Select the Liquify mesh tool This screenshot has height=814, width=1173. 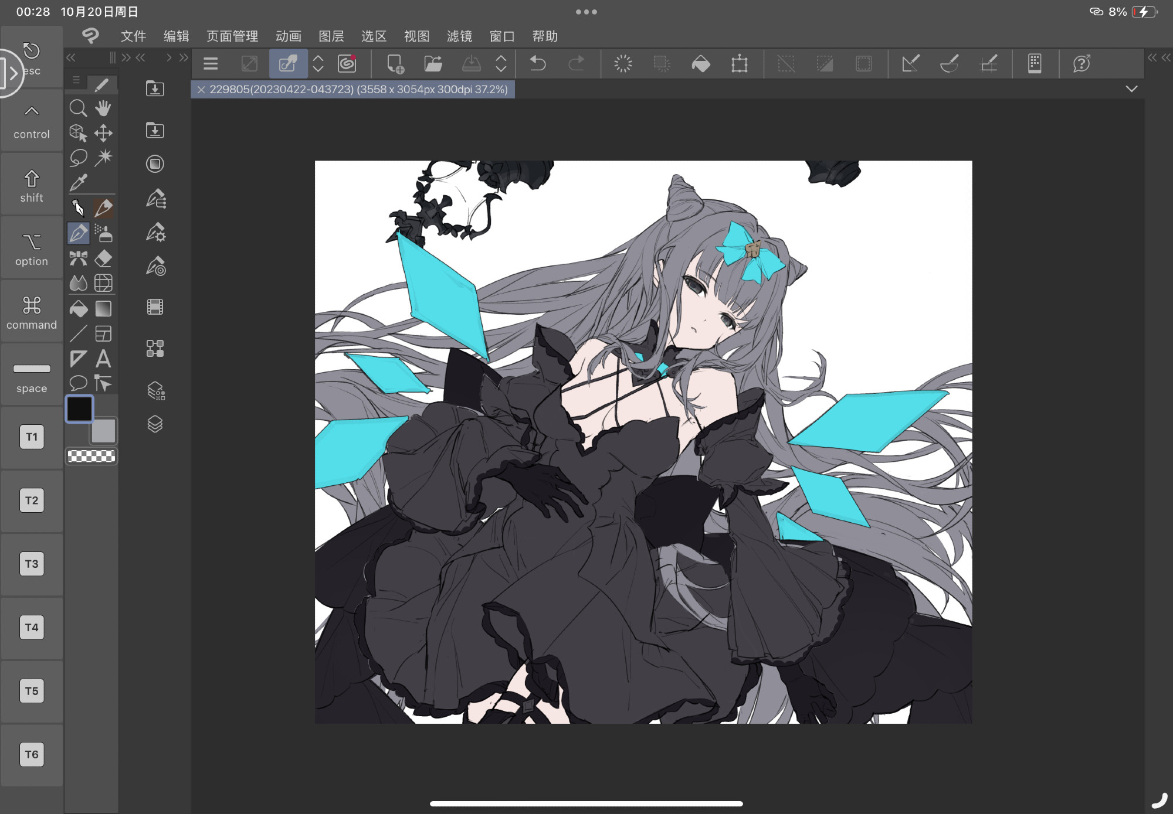[103, 283]
